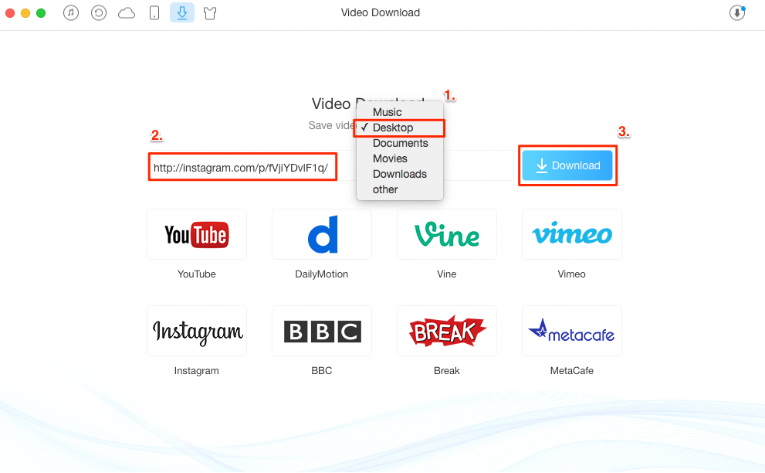Open the download manager icon at the right end of the toolbar
This screenshot has height=473, width=765.
[737, 12]
